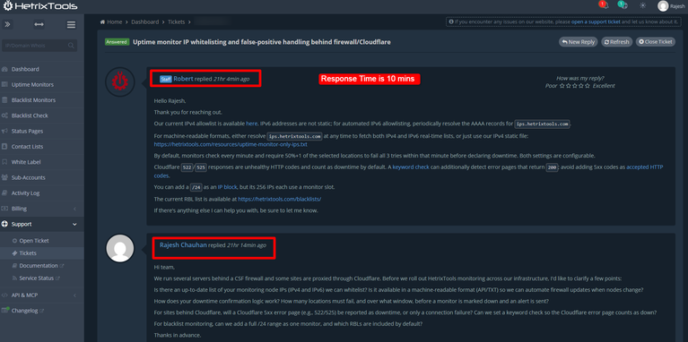Expand sidebar with double chevron icon
Screen dimensions: 688x342
[x=7, y=25]
